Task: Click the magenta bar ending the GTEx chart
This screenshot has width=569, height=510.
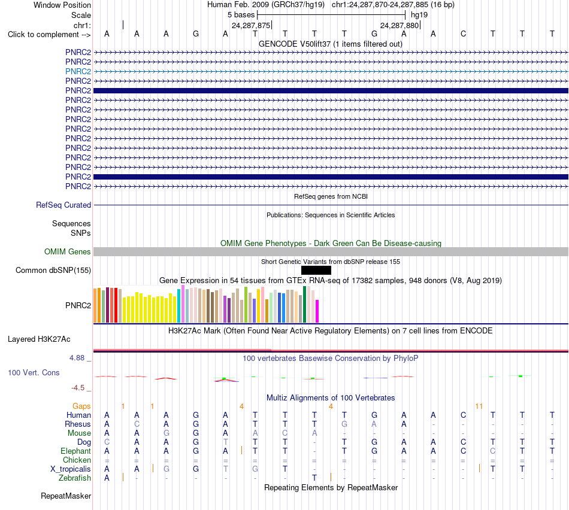Action: 317,311
